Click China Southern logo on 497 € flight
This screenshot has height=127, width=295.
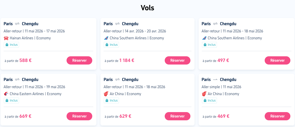pos(204,38)
